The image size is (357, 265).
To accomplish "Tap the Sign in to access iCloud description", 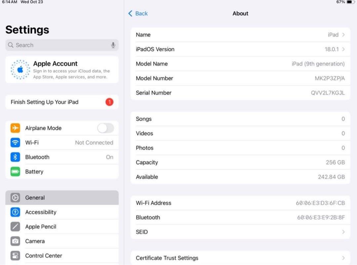I will pos(71,74).
